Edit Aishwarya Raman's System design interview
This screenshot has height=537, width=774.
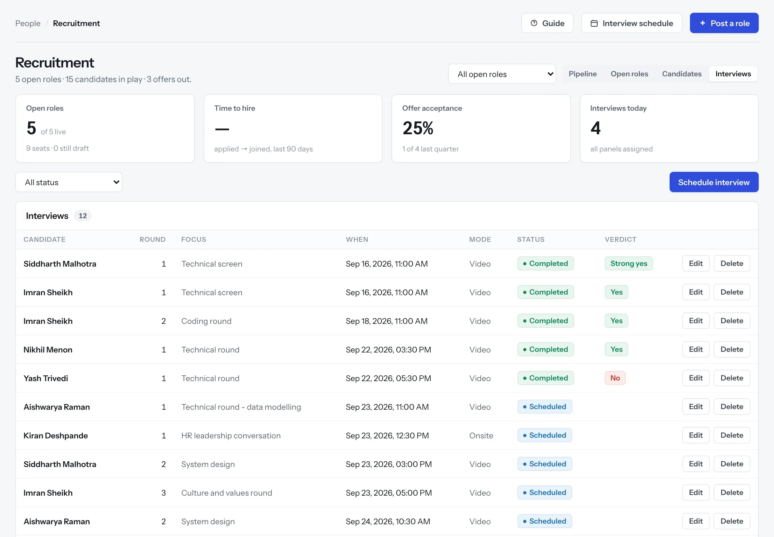point(696,521)
